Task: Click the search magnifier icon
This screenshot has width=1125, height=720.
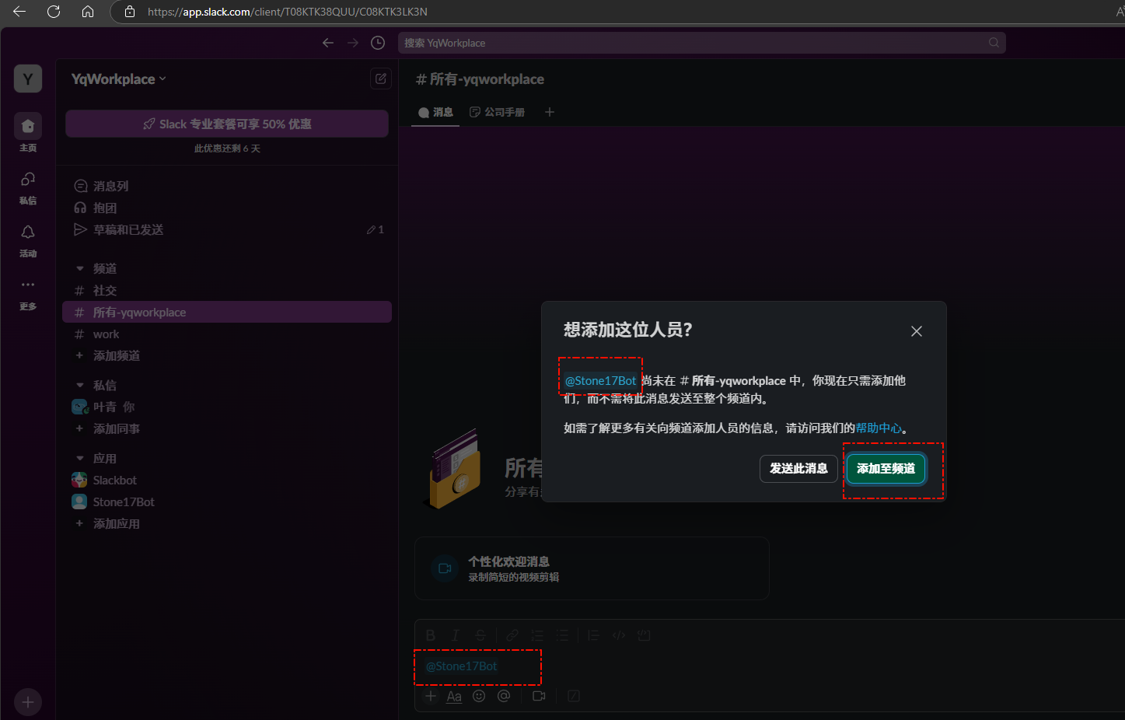Action: [x=994, y=43]
